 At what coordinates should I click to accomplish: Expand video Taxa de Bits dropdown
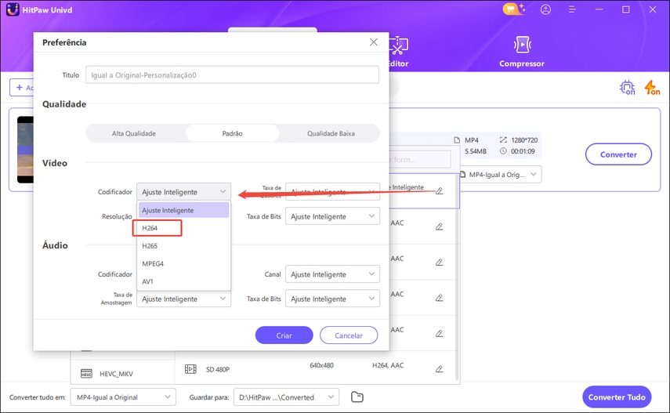coord(332,216)
